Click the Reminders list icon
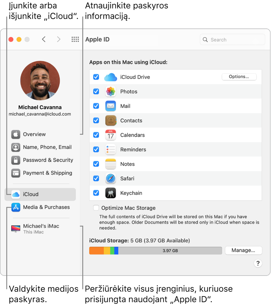The height and width of the screenshot is (306, 271). (111, 150)
